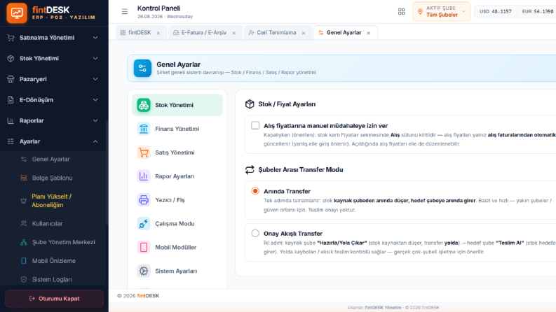556x312 pixels.
Task: Open Satış Yönetimi settings section
Action: [x=177, y=153]
